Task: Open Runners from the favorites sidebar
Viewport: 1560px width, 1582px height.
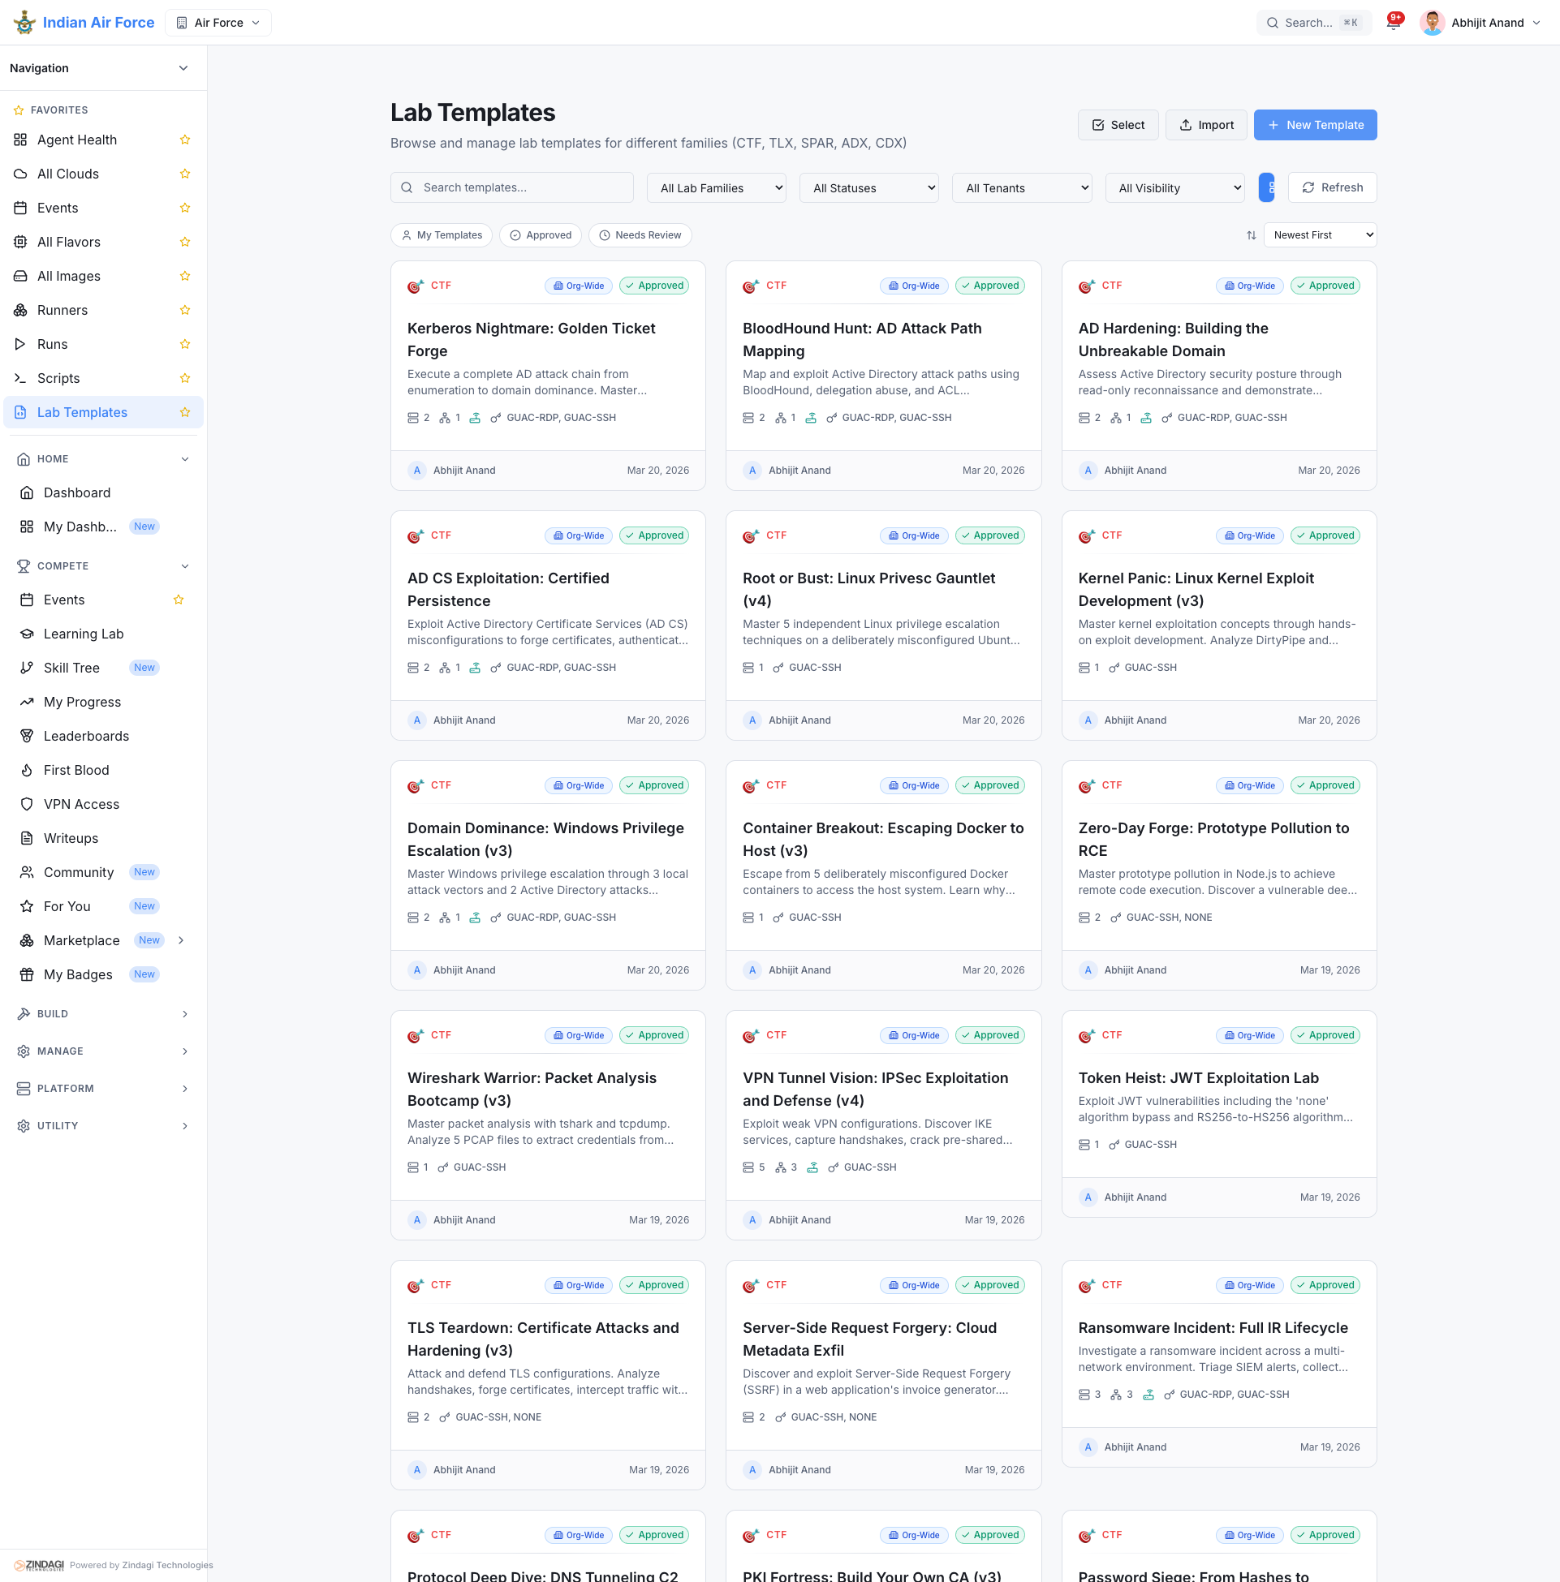Action: 62,311
